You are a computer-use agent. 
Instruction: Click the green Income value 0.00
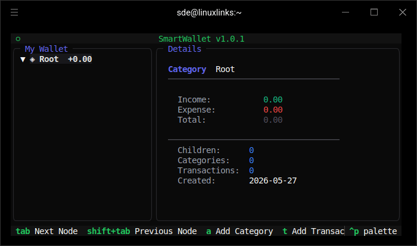(273, 99)
